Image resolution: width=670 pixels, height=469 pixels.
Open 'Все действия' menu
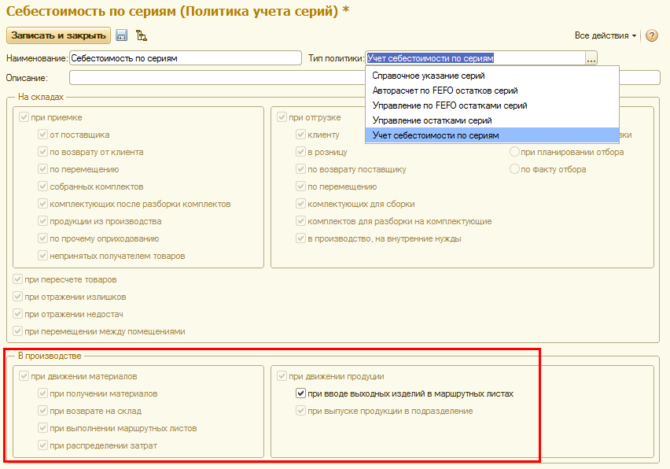point(605,36)
